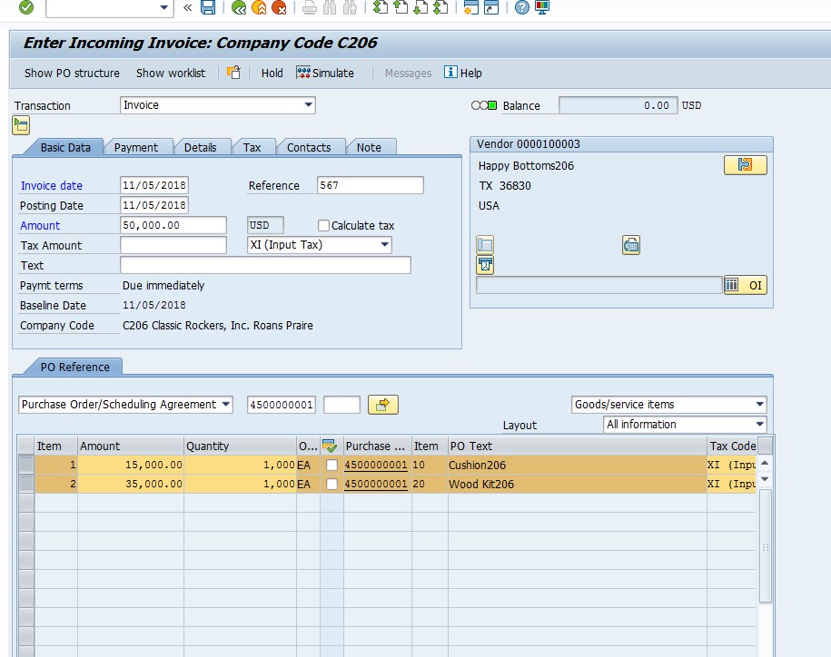
Task: Click the green Back arrow icon
Action: click(x=239, y=7)
